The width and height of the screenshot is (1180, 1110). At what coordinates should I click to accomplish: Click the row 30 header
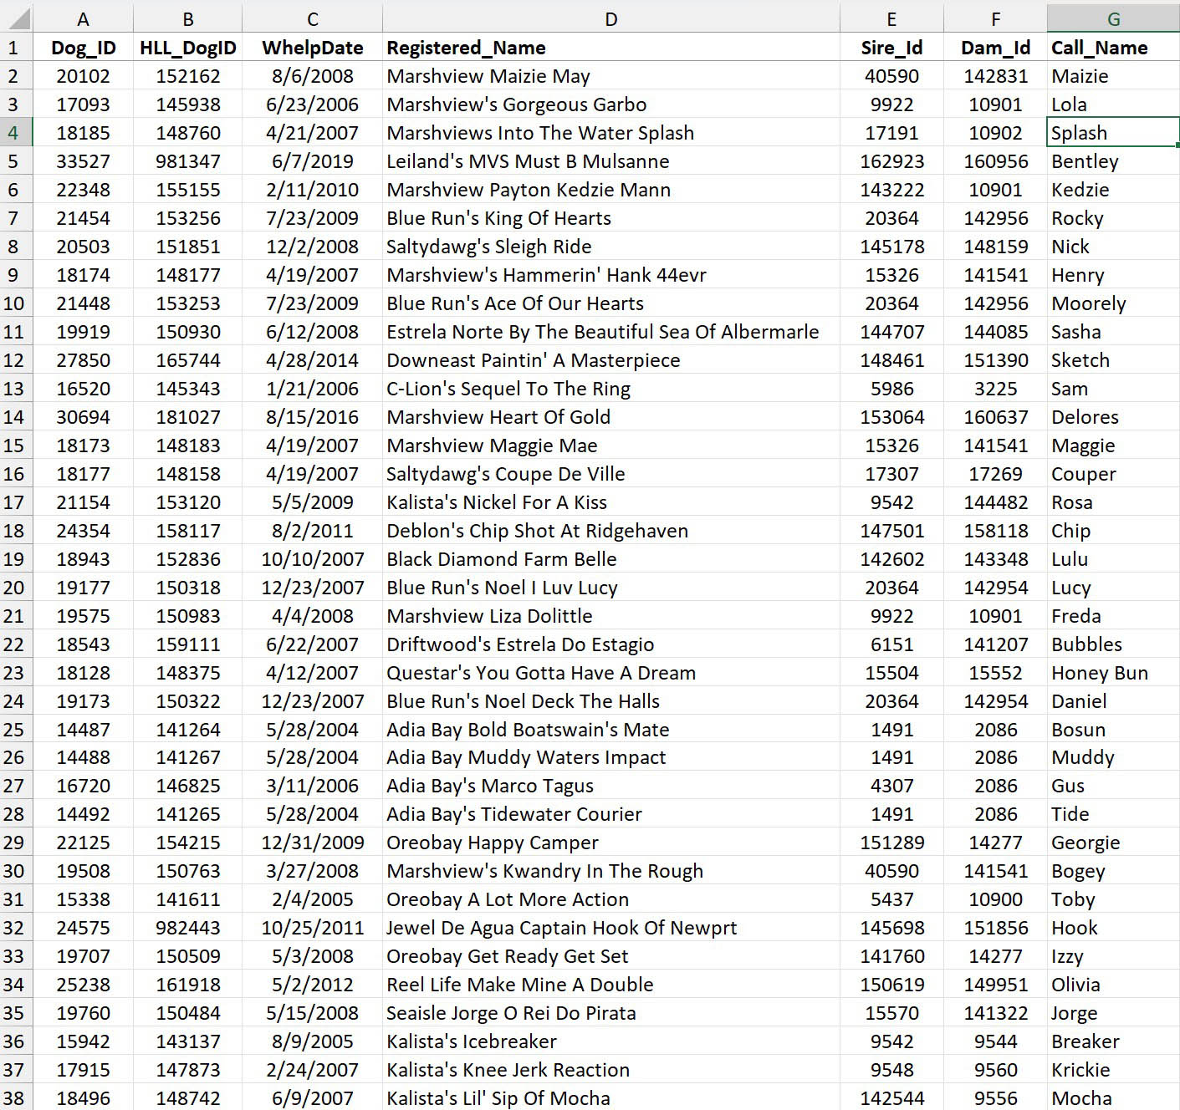14,871
